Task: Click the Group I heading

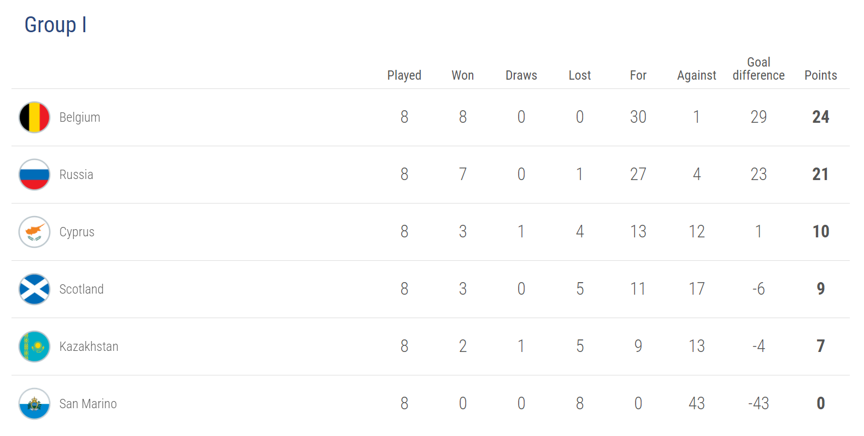Action: pyautogui.click(x=55, y=25)
